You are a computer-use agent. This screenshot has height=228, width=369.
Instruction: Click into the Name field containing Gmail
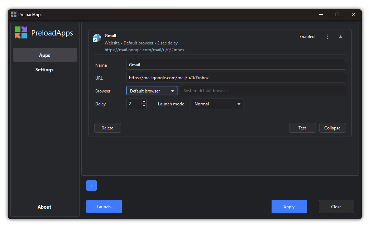[x=236, y=65]
